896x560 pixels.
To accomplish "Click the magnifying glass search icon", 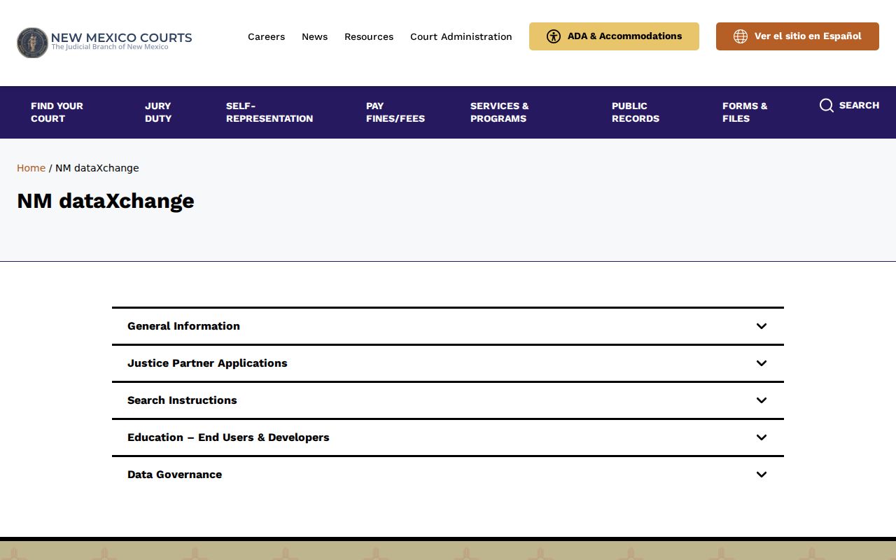I will (827, 106).
